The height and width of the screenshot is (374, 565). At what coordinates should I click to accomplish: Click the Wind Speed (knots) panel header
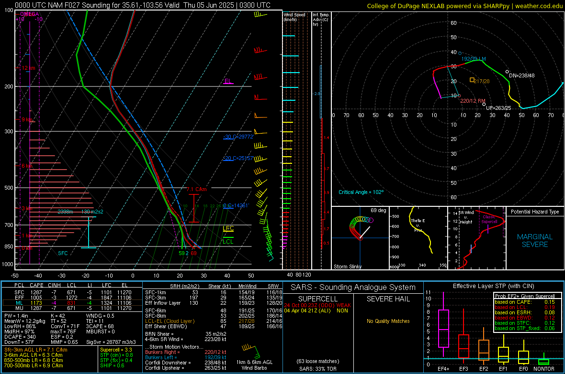click(x=294, y=17)
